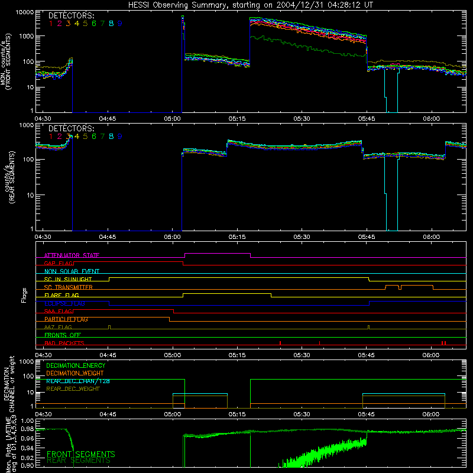Click the FRONT SEGMENTS label in the livetime plot
The width and height of the screenshot is (473, 473).
tap(81, 454)
